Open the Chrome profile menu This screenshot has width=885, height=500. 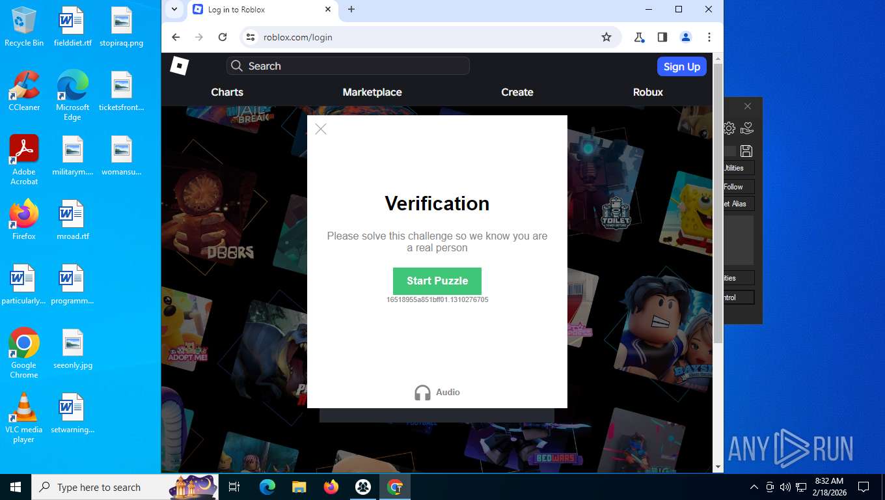(686, 37)
